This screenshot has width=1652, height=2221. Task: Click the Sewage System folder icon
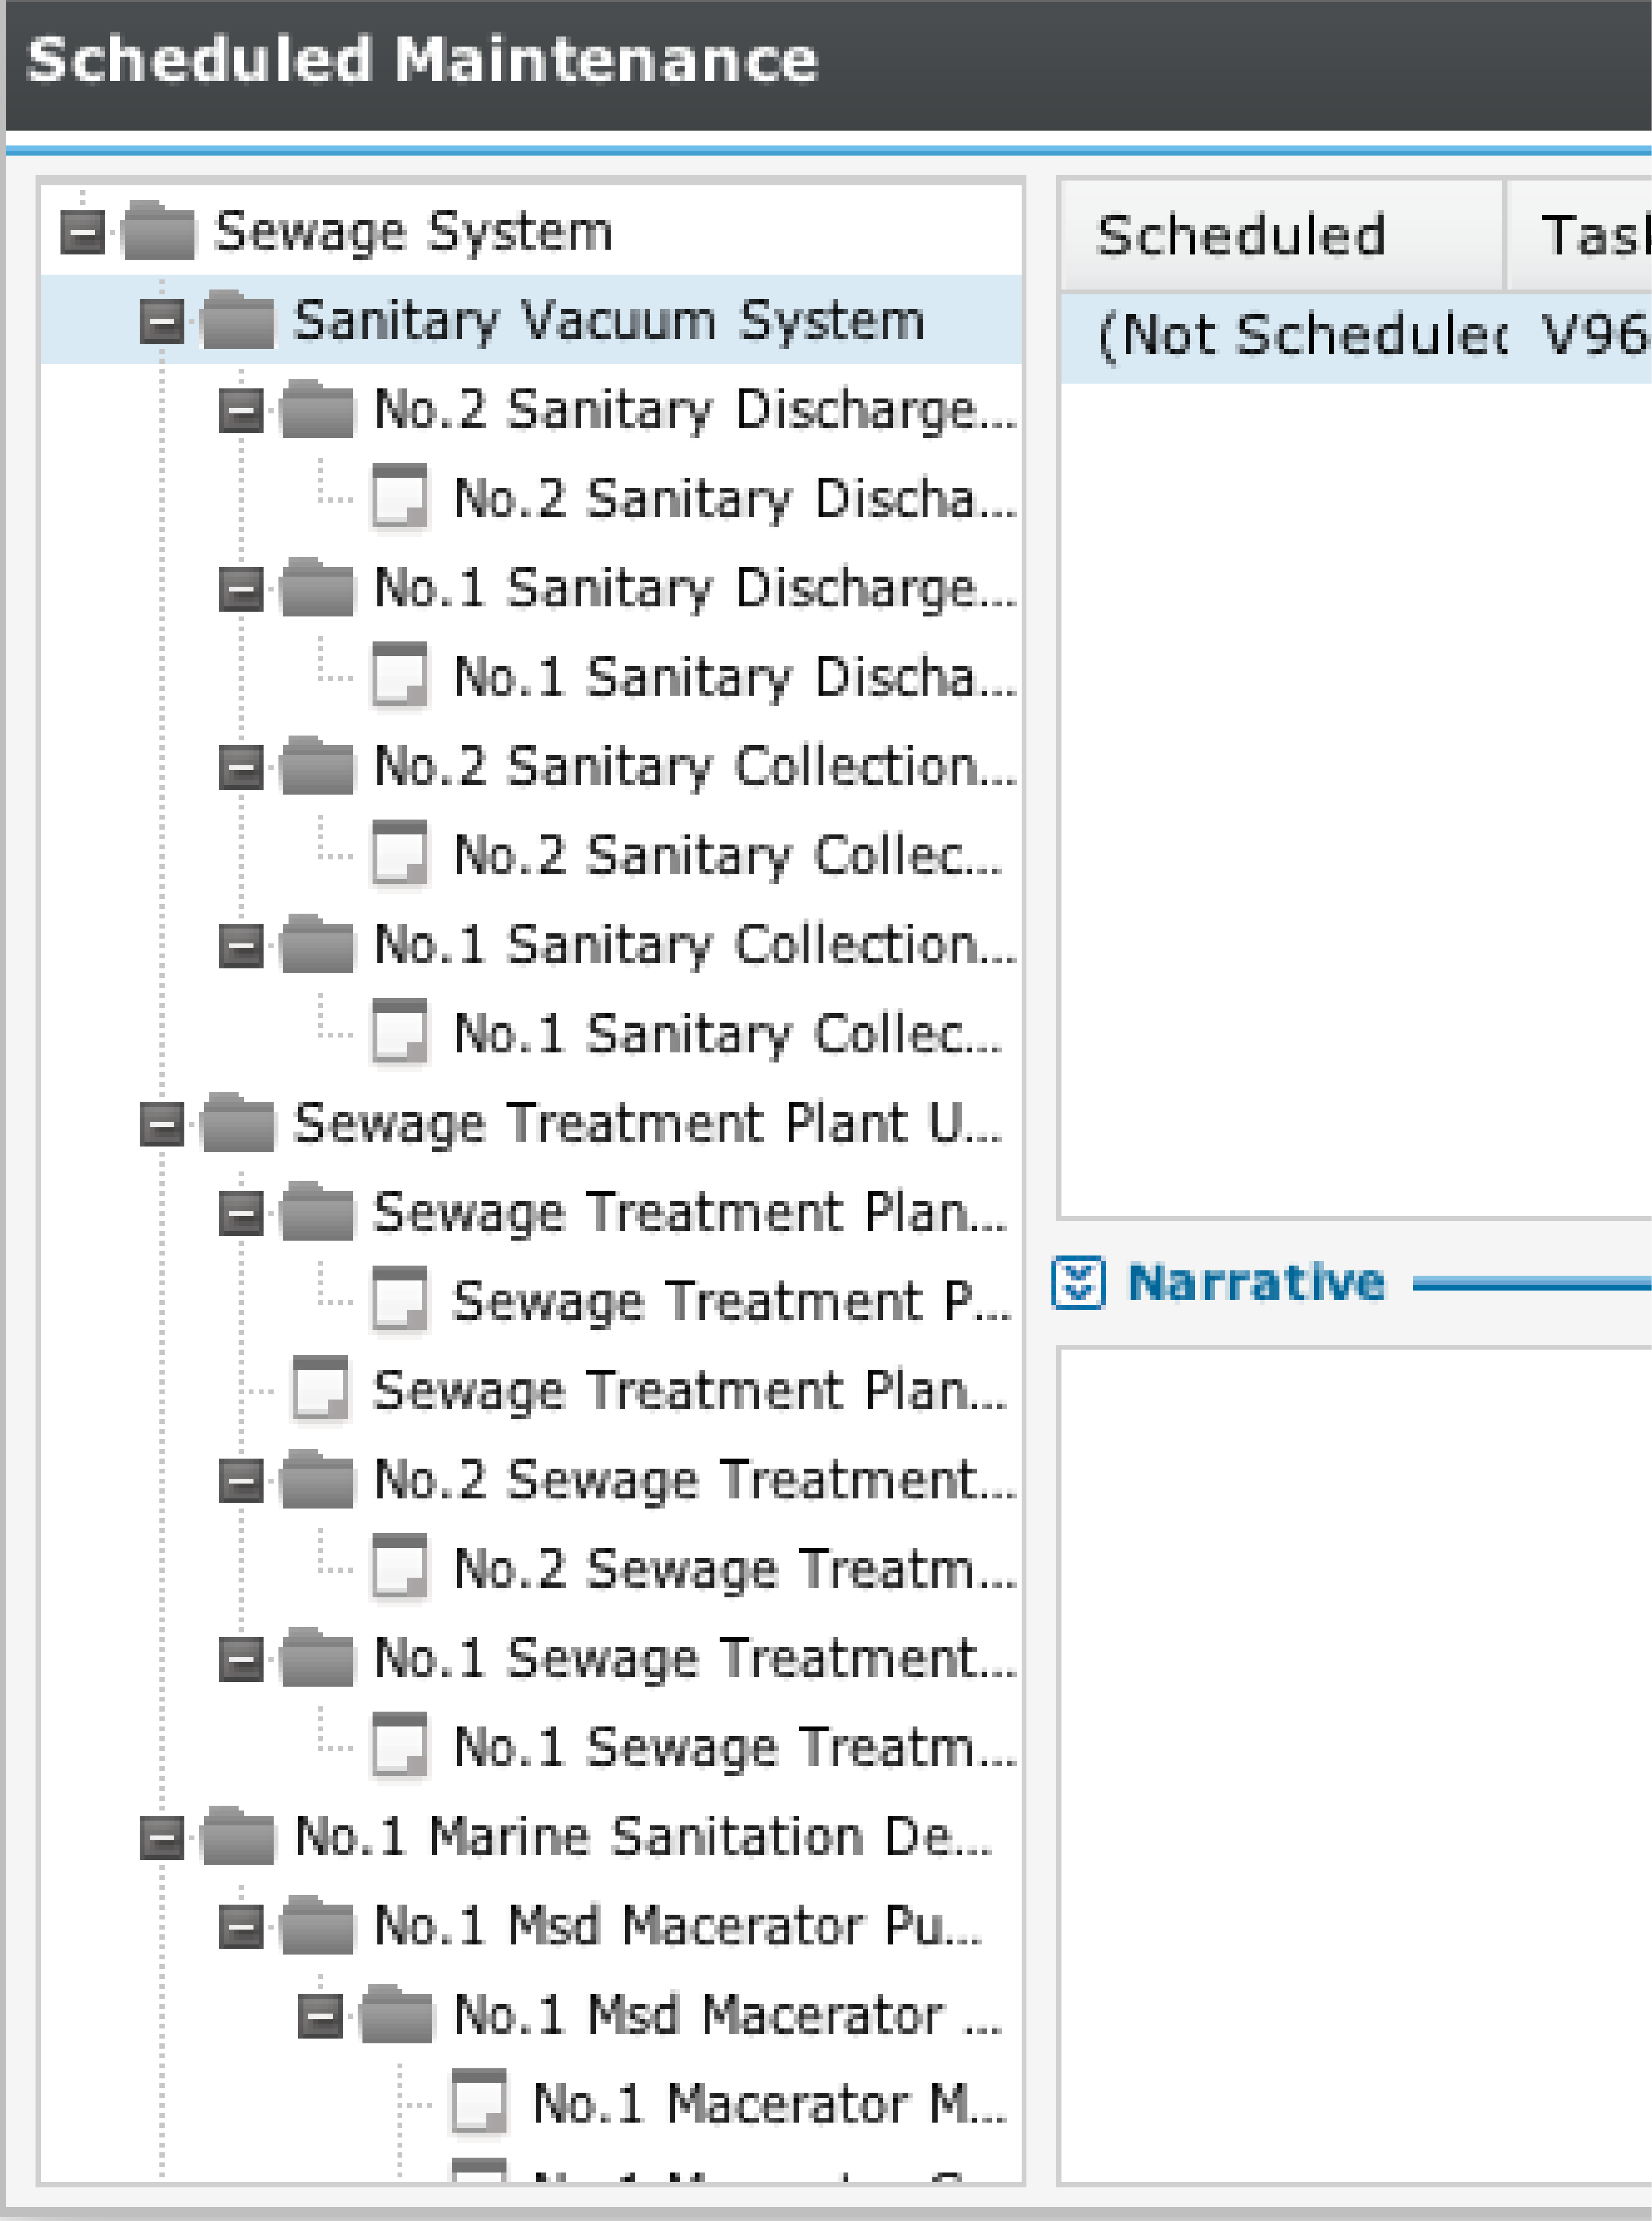pyautogui.click(x=158, y=231)
